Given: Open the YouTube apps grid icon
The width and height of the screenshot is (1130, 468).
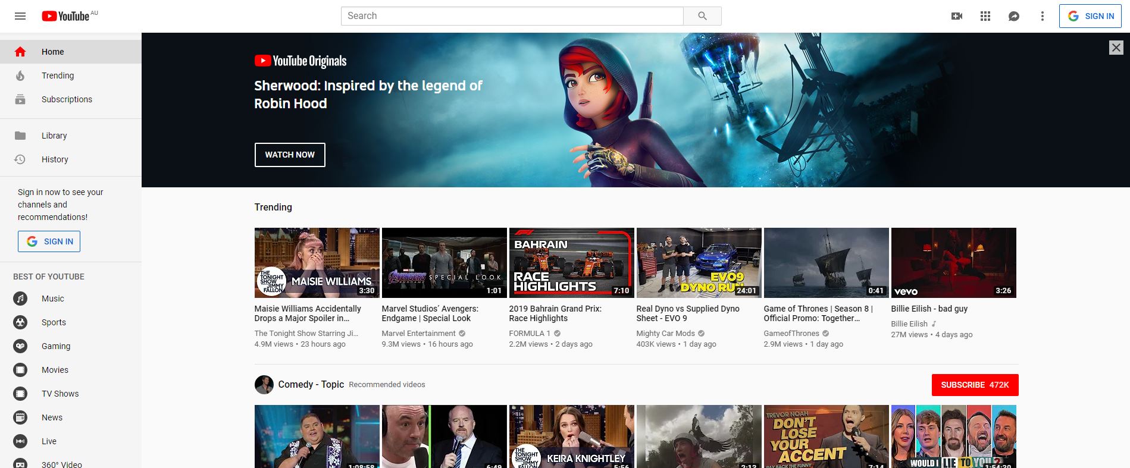Looking at the screenshot, I should click(x=985, y=16).
